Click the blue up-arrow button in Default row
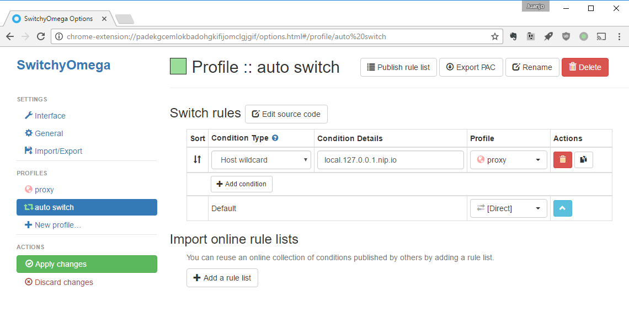 coord(563,208)
